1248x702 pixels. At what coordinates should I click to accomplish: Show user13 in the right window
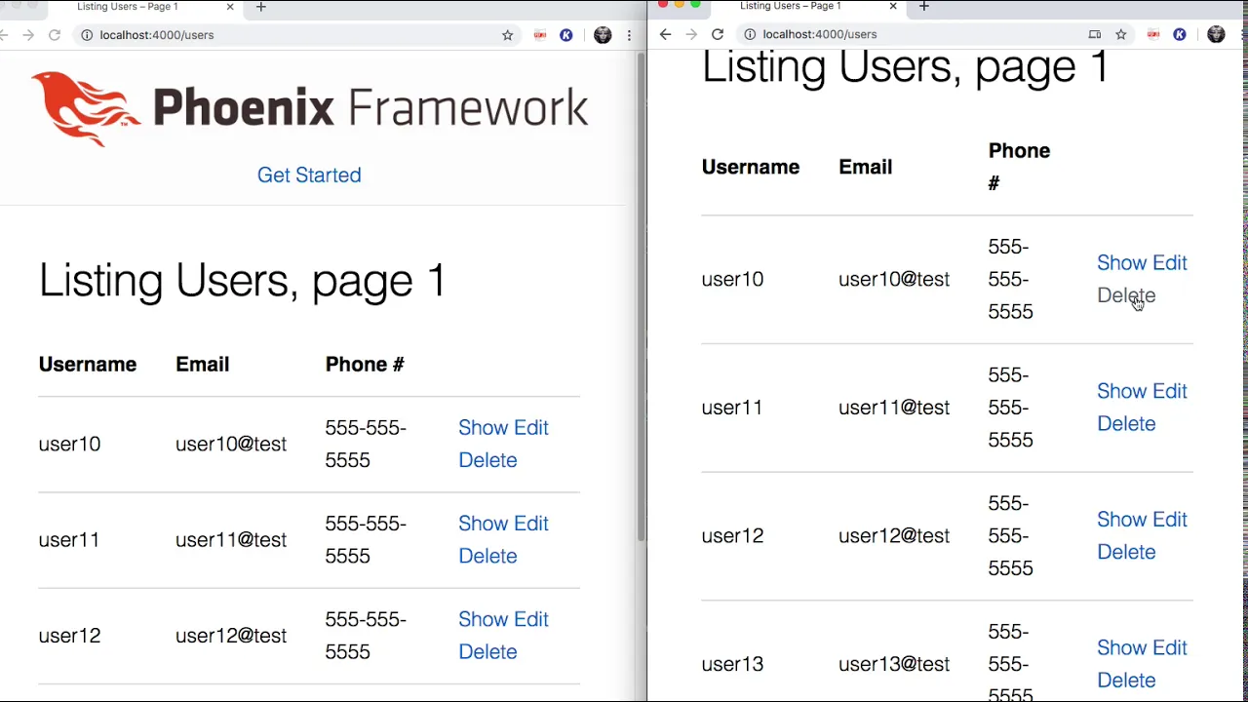(x=1121, y=648)
